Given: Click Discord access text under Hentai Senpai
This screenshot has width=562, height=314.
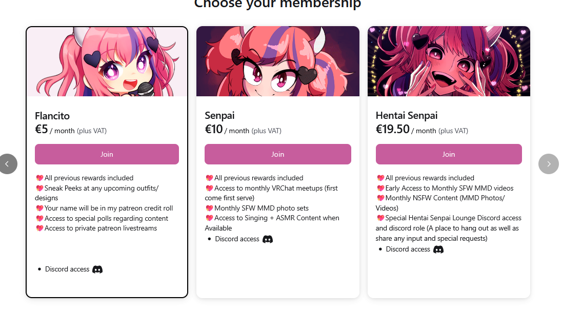Looking at the screenshot, I should click(408, 249).
